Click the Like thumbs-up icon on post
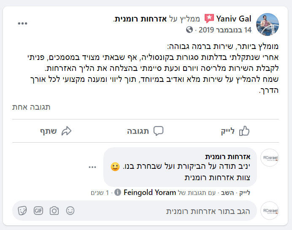The width and height of the screenshot is (292, 230). click(x=244, y=131)
